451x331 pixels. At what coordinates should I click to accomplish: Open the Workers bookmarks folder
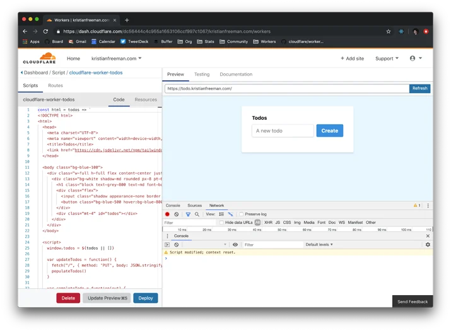tap(264, 42)
